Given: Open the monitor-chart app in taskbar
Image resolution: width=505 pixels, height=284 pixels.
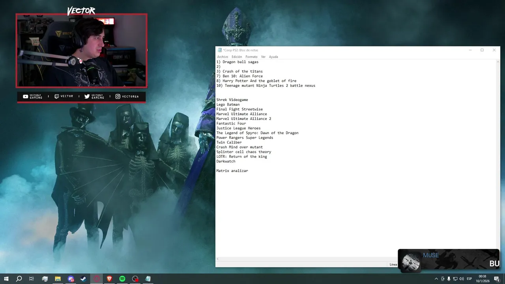Looking at the screenshot, I should pyautogui.click(x=45, y=279).
